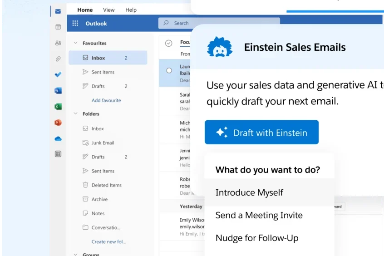Switch to the Focused inbox tab

coord(185,42)
